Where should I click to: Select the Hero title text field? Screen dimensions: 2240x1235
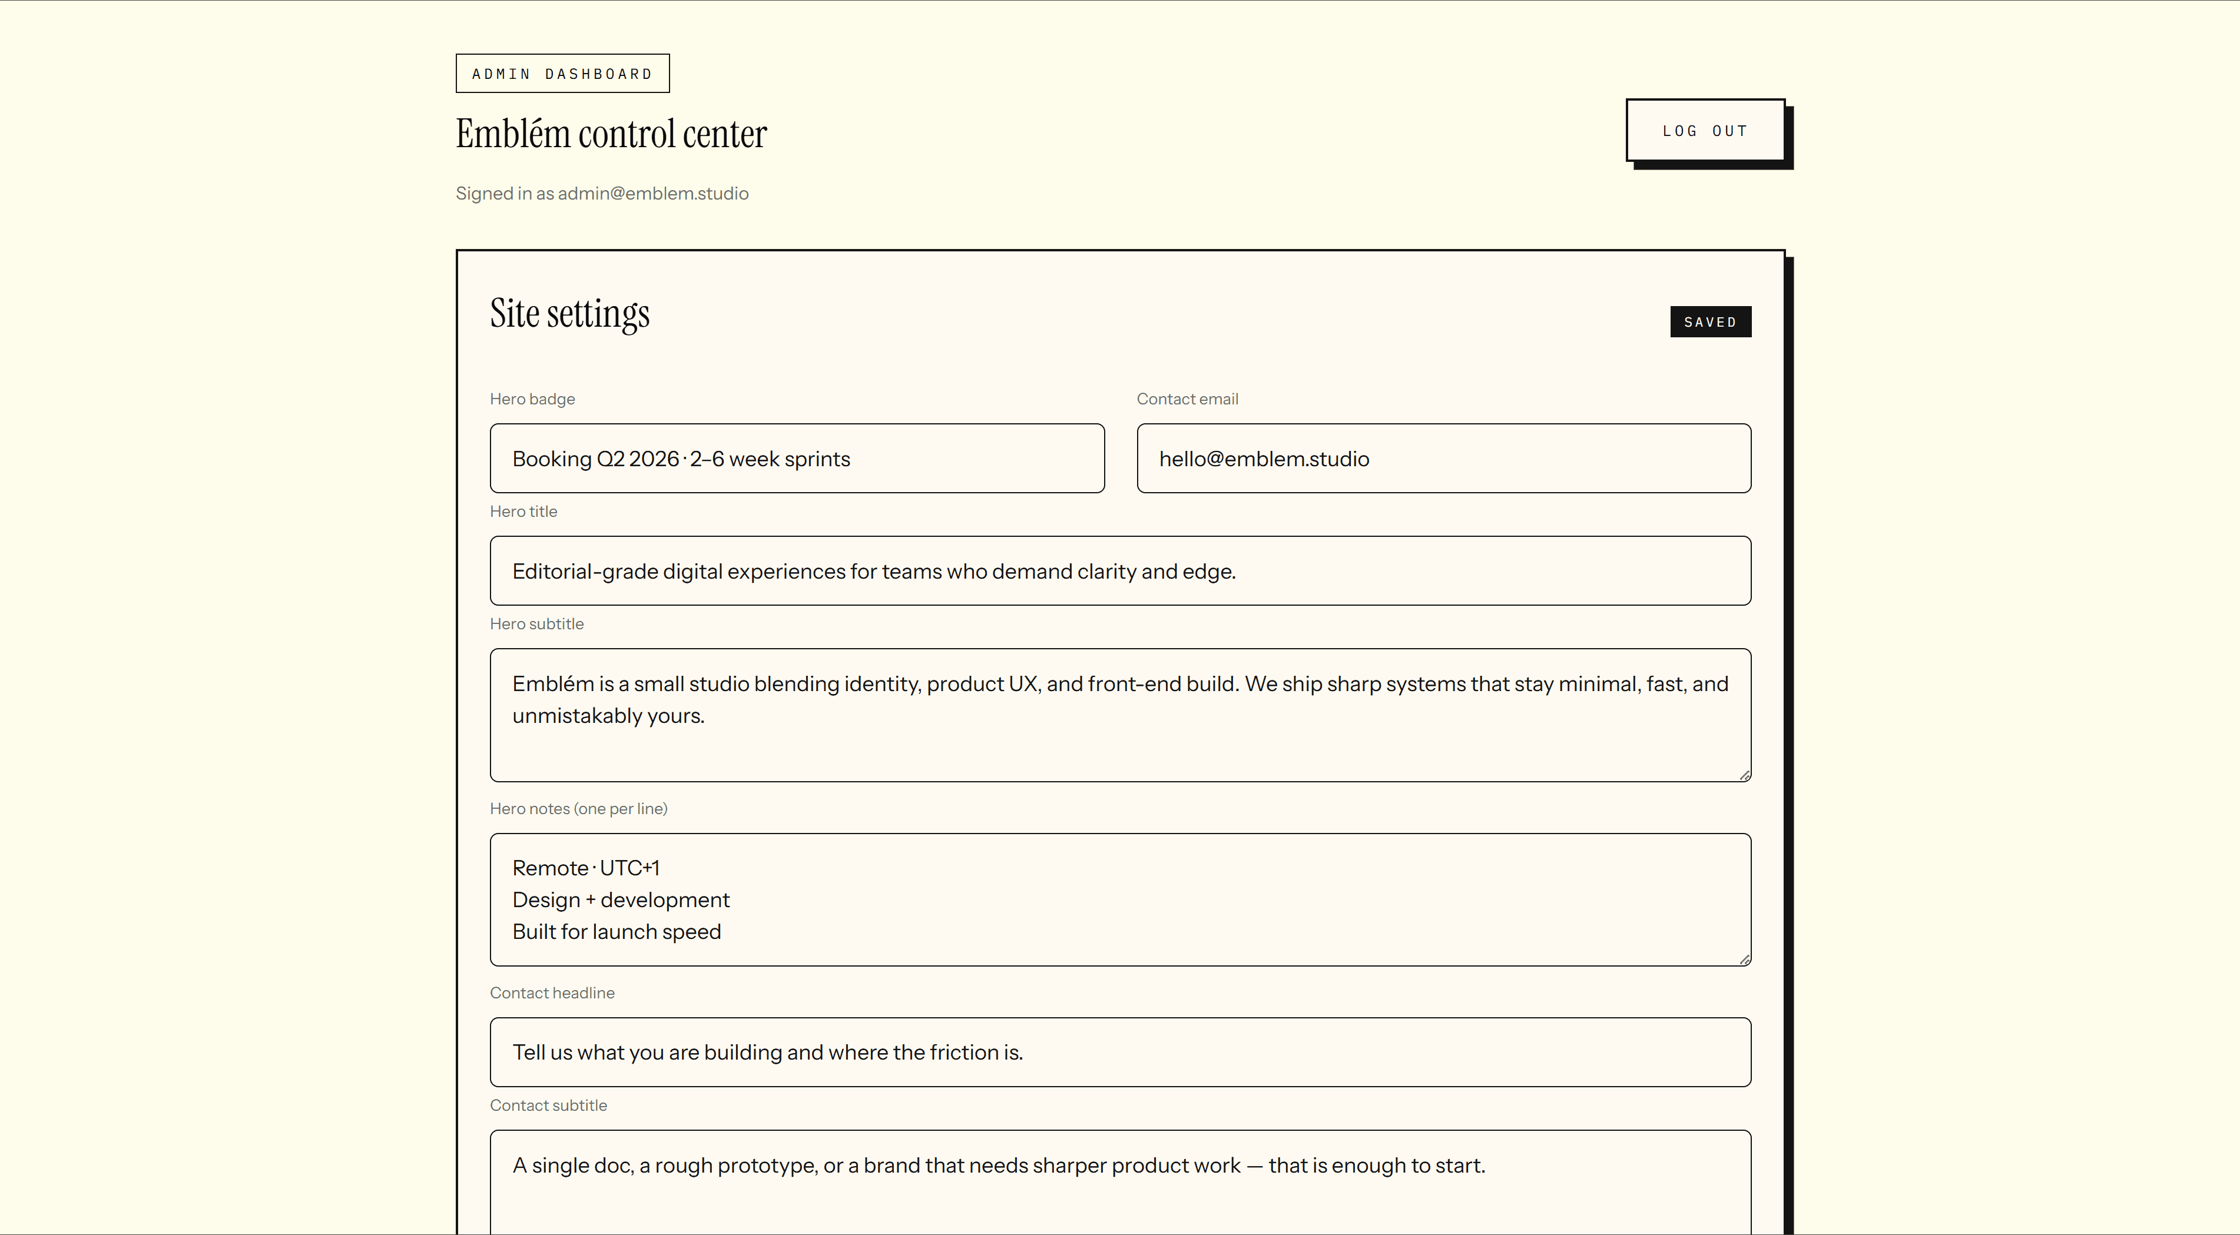tap(1120, 571)
